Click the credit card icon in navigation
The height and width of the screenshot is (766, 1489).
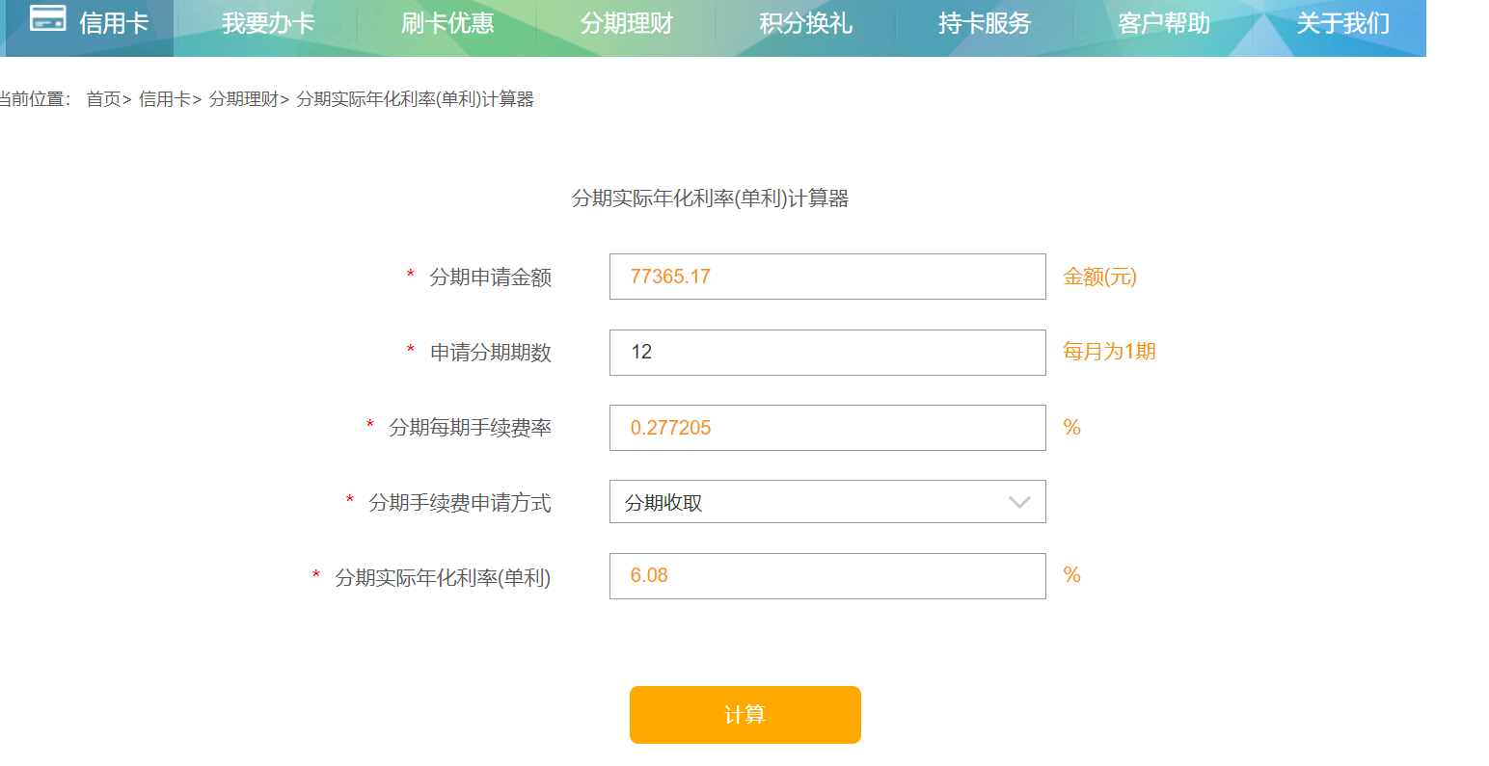(x=48, y=19)
